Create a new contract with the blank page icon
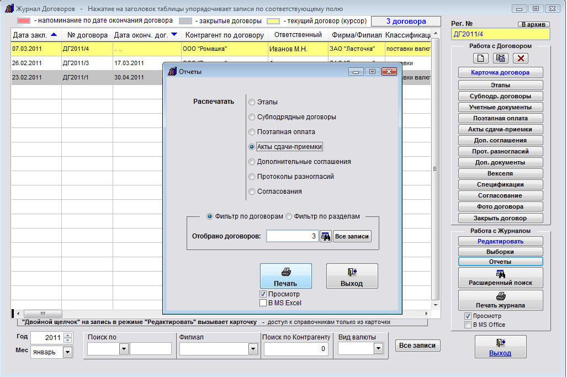The image size is (567, 377). (480, 58)
